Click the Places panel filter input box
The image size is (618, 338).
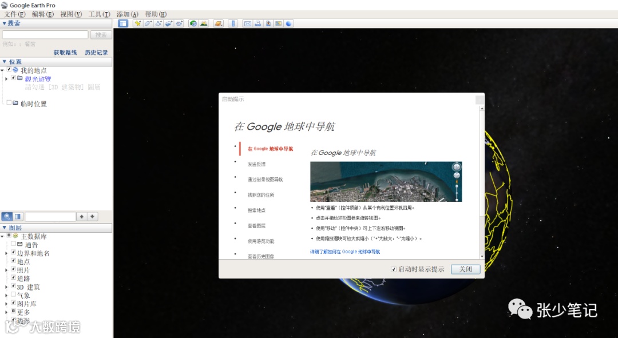[x=50, y=216]
